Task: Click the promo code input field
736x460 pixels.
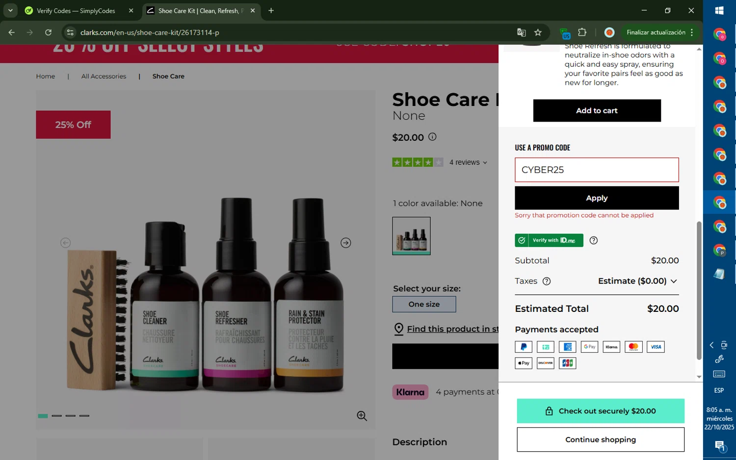Action: pos(597,170)
